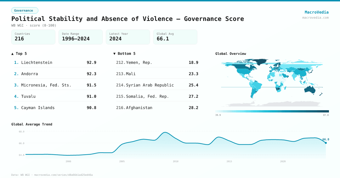Click the trend endpoint marker at 66.0
Viewport: 340px width, 178px height.
tap(326, 143)
